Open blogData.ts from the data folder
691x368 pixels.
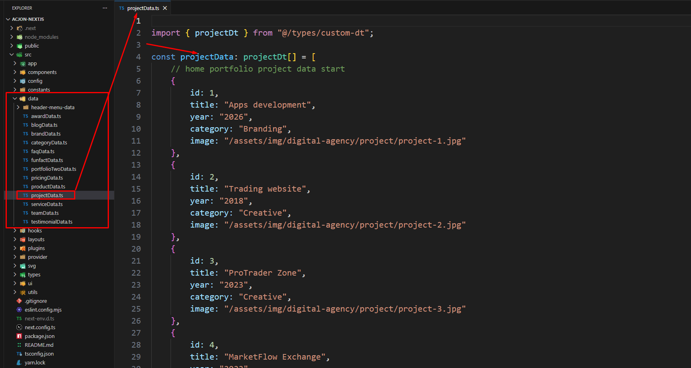44,125
